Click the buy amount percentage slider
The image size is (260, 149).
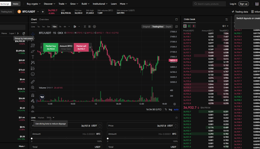click(67, 138)
